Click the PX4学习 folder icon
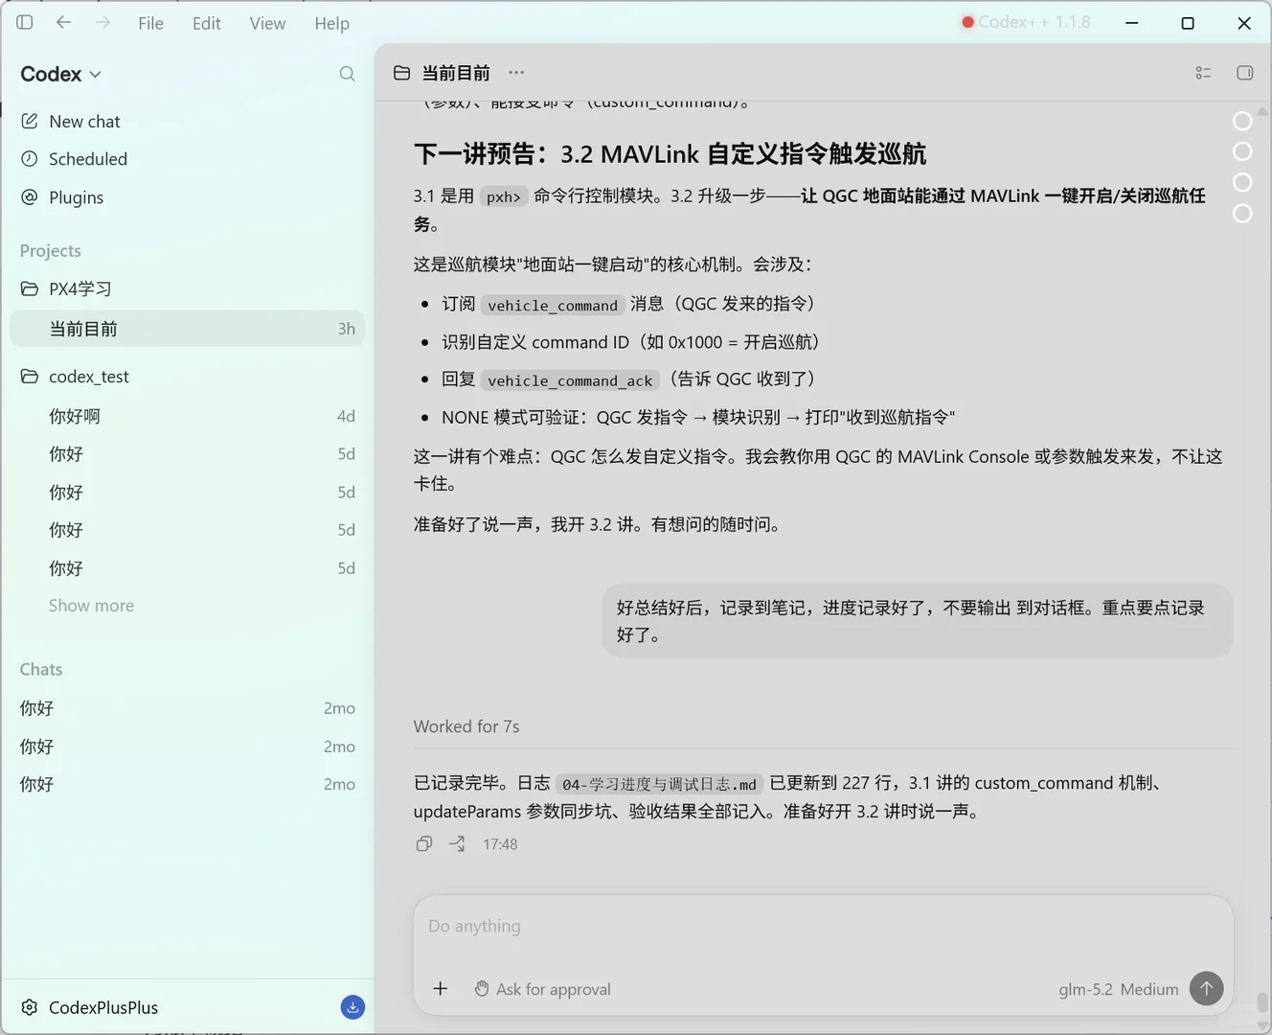The height and width of the screenshot is (1035, 1272). 30,288
